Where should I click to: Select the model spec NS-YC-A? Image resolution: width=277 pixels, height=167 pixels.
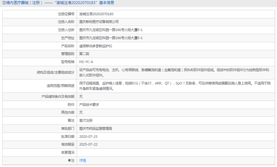coord(86,62)
